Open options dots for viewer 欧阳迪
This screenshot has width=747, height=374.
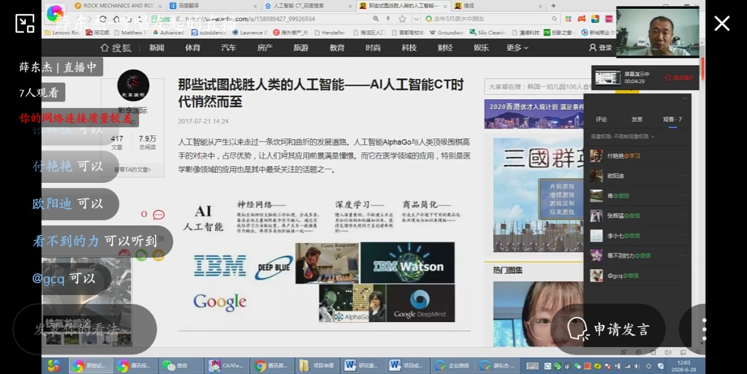point(682,176)
